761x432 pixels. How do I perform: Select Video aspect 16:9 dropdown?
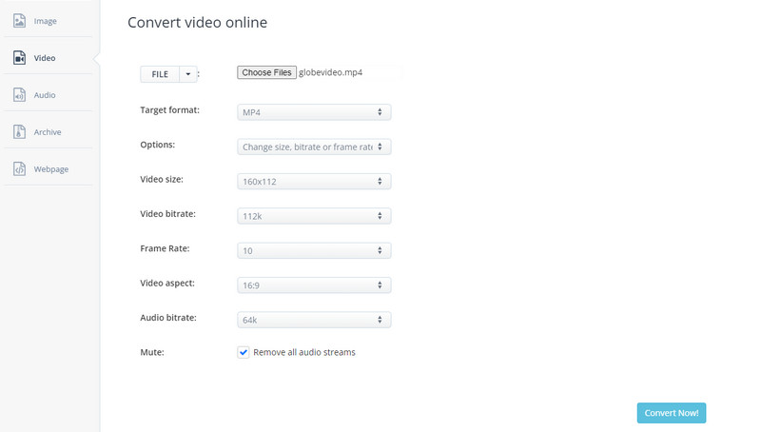pyautogui.click(x=314, y=285)
